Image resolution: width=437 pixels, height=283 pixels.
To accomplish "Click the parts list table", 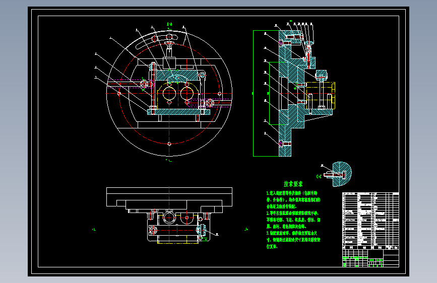I will 370,221.
